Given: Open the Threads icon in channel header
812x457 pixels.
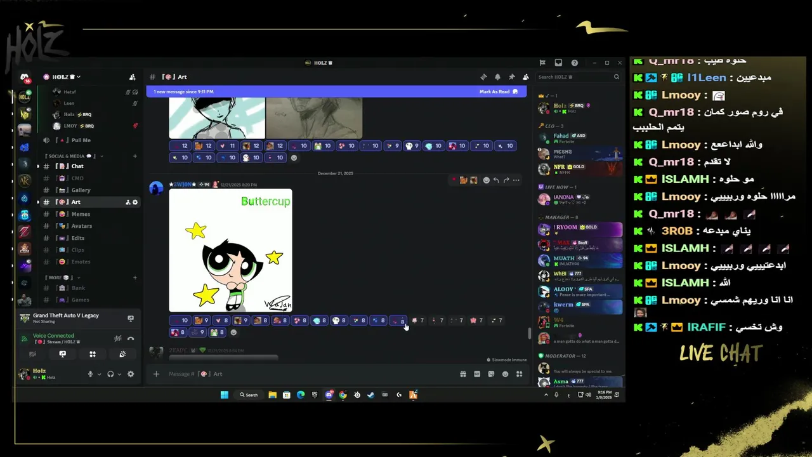Looking at the screenshot, I should (483, 77).
